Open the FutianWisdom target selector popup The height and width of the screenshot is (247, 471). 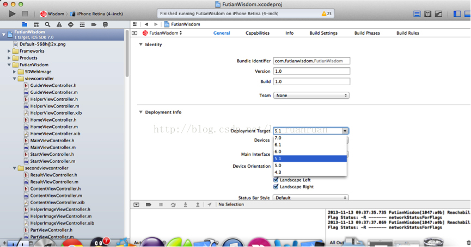point(162,33)
